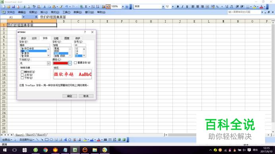275x154 pixels.
Task: Expand the help question box dropdown
Action: point(262,12)
